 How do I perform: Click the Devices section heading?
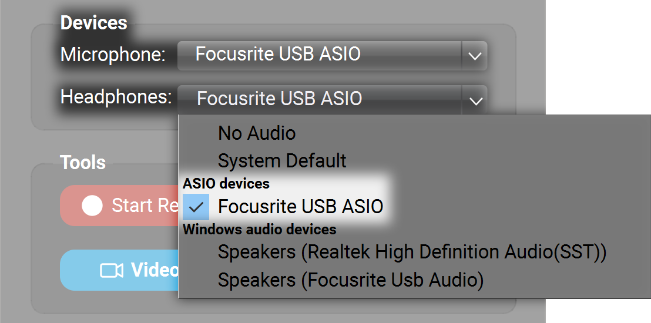point(94,23)
